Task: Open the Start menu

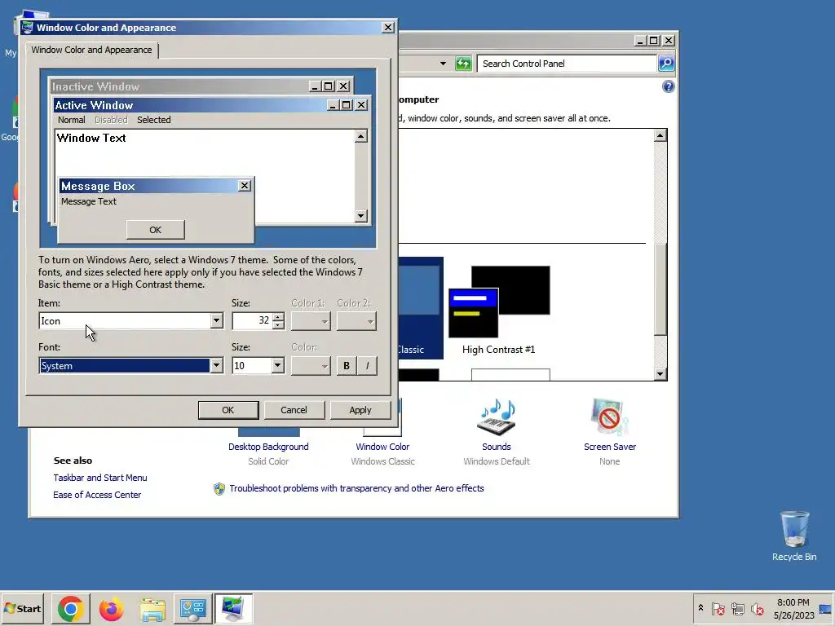Action: point(22,608)
